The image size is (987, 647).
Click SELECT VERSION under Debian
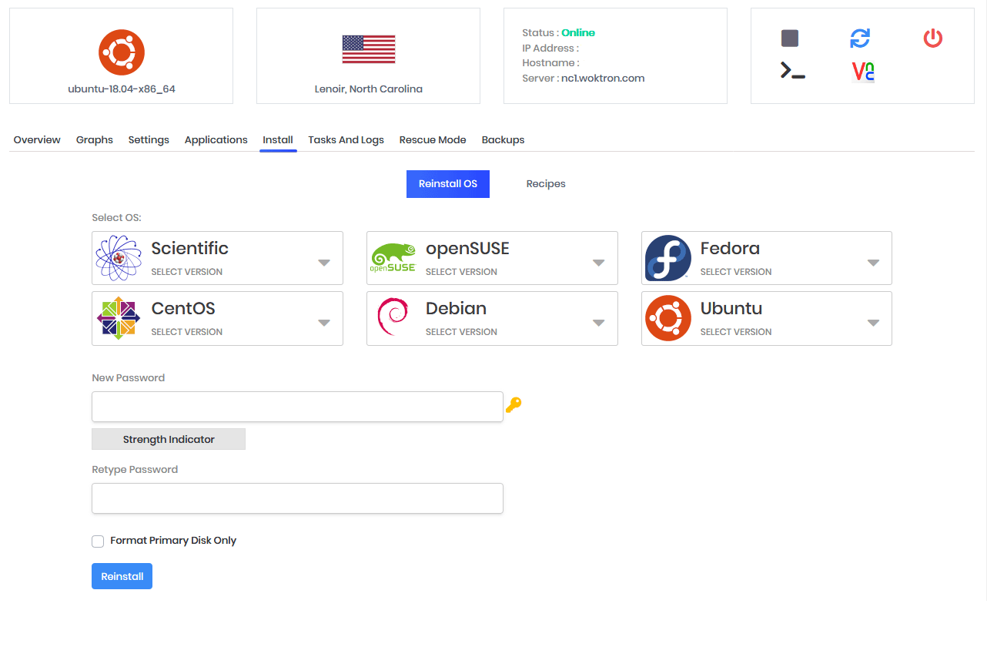pyautogui.click(x=461, y=332)
